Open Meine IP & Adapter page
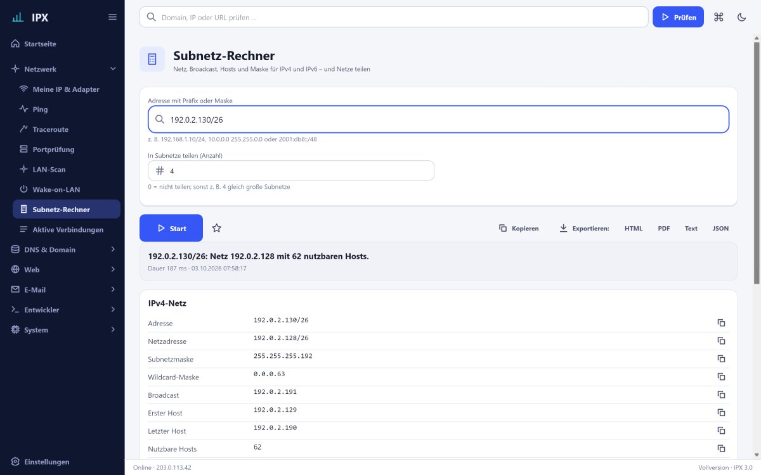The height and width of the screenshot is (475, 761). pos(67,89)
